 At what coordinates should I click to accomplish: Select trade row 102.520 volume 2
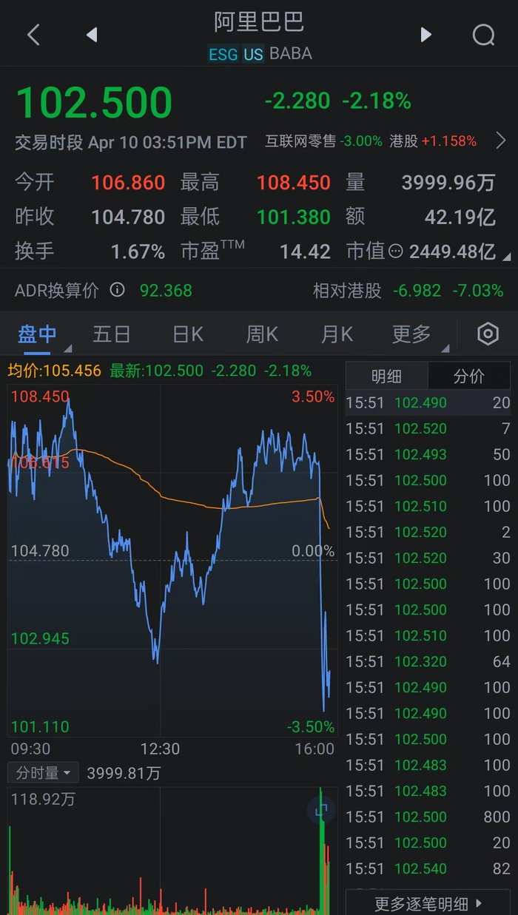pos(428,532)
